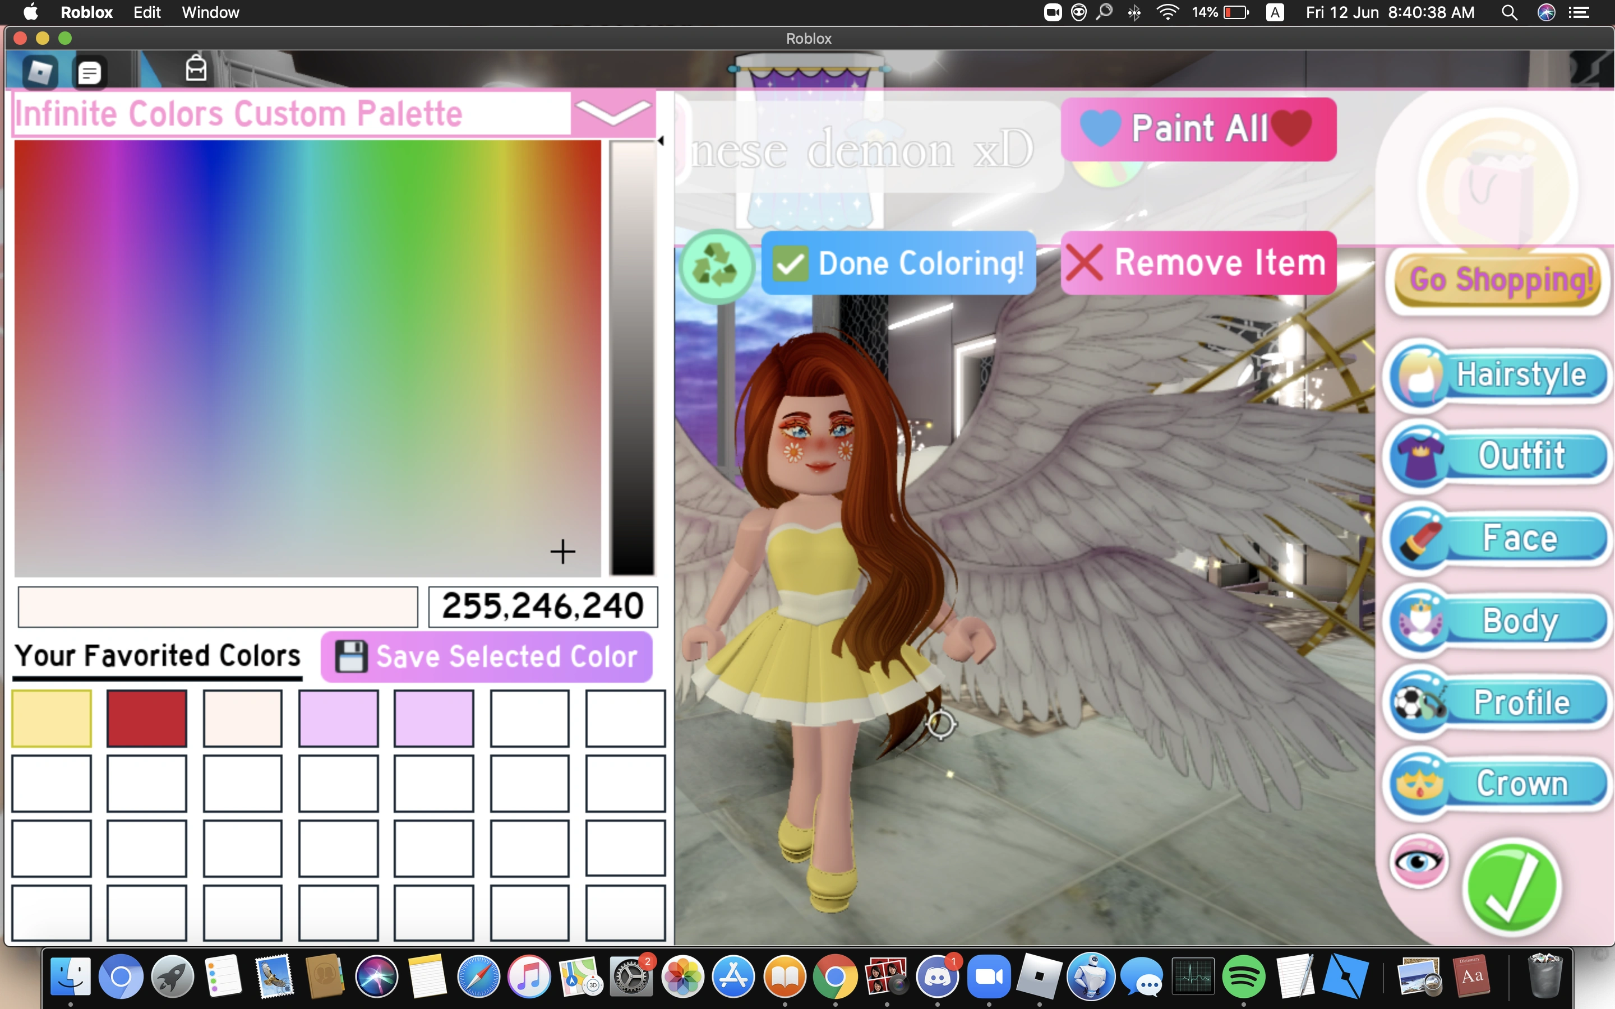Screen dimensions: 1615x1009
Task: Click the green recycle reset icon
Action: point(717,266)
